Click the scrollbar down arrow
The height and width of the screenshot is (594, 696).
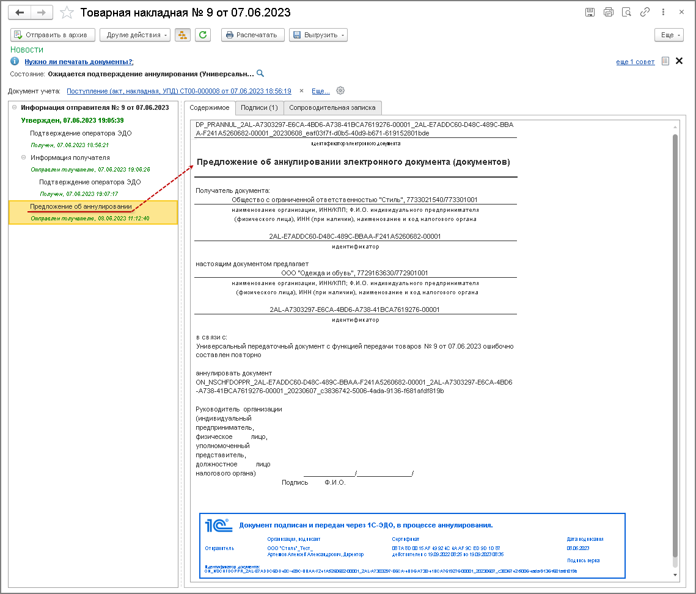[x=675, y=575]
